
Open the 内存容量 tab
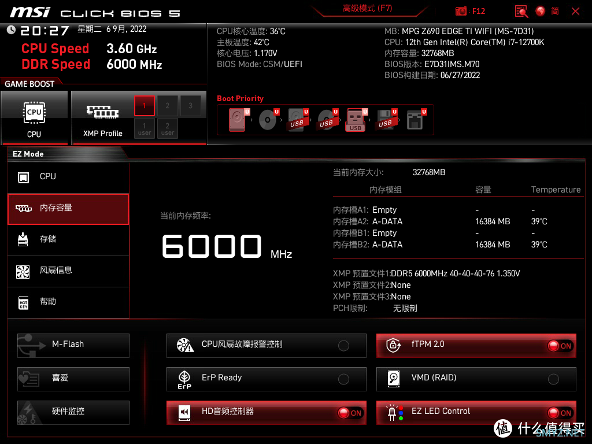tap(68, 209)
